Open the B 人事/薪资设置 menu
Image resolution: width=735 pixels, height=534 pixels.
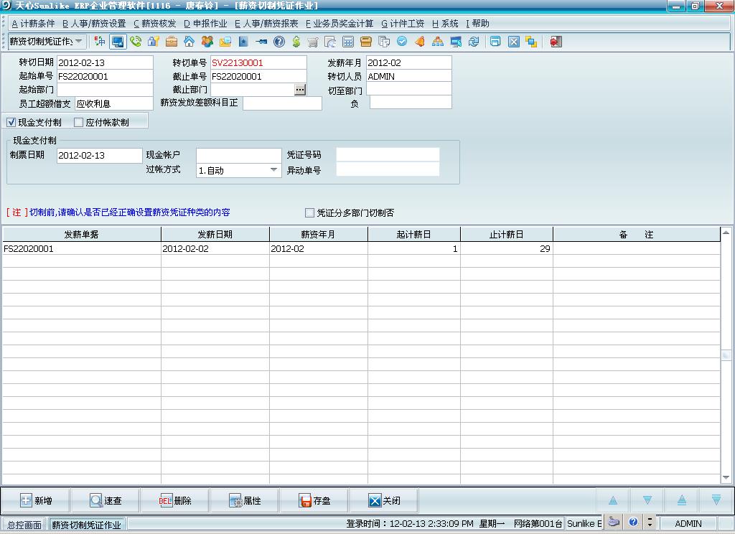[94, 24]
